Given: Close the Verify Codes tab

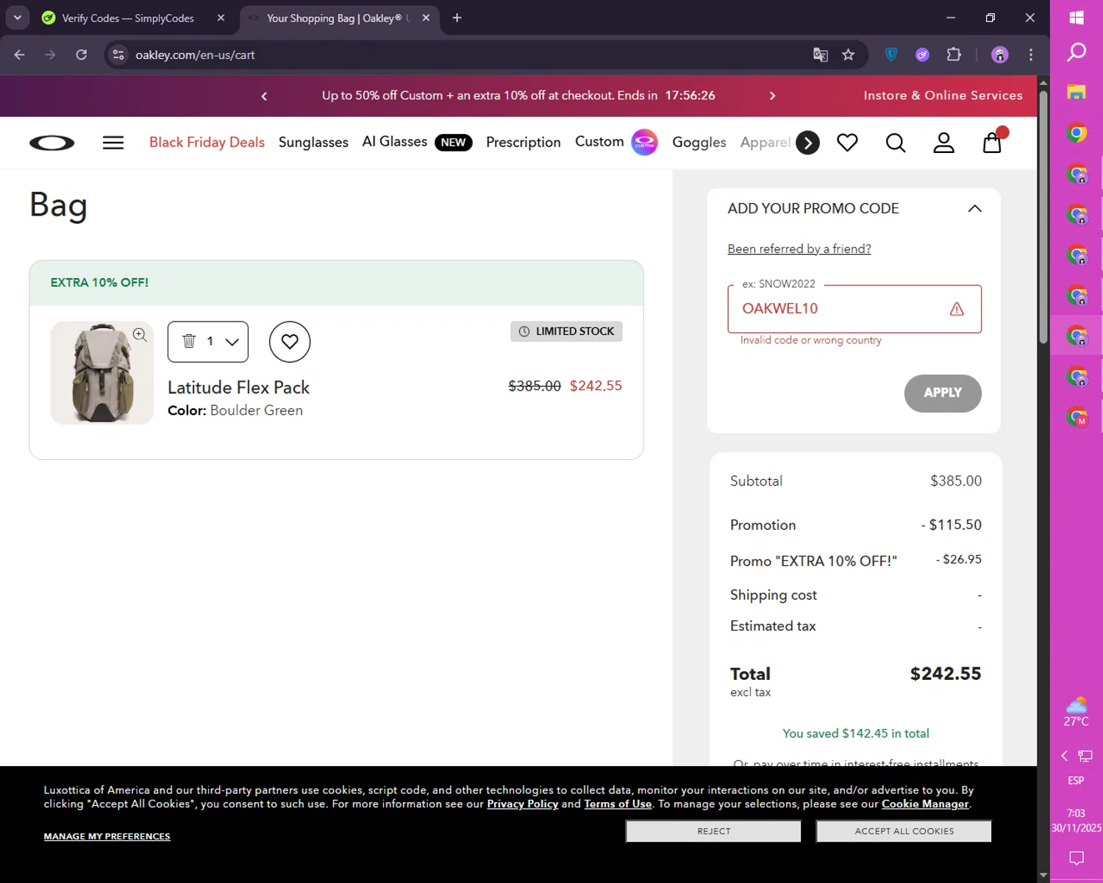Looking at the screenshot, I should point(221,18).
